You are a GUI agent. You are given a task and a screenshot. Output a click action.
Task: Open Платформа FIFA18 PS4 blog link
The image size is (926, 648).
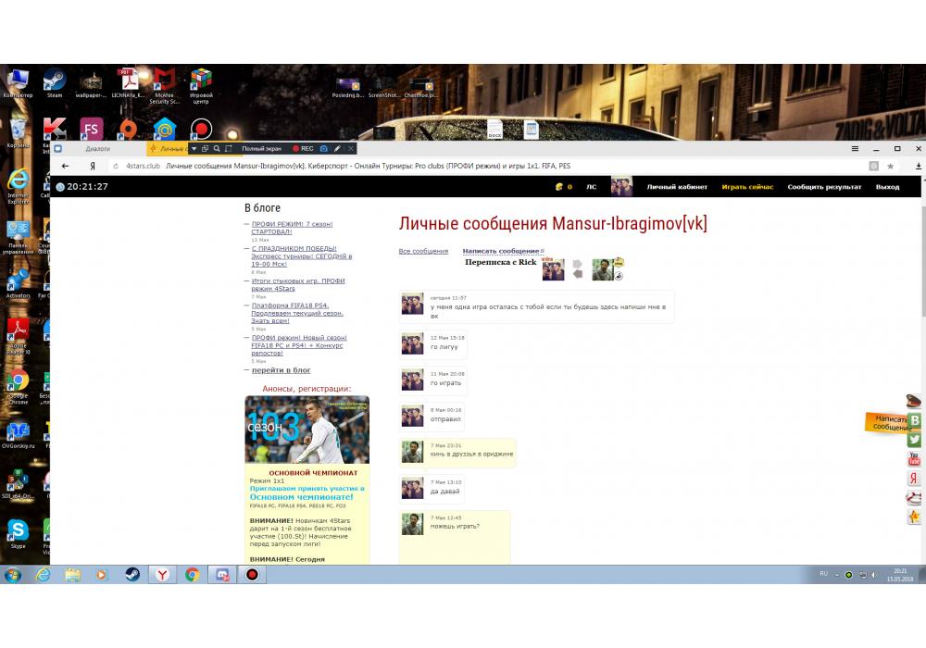pyautogui.click(x=297, y=313)
